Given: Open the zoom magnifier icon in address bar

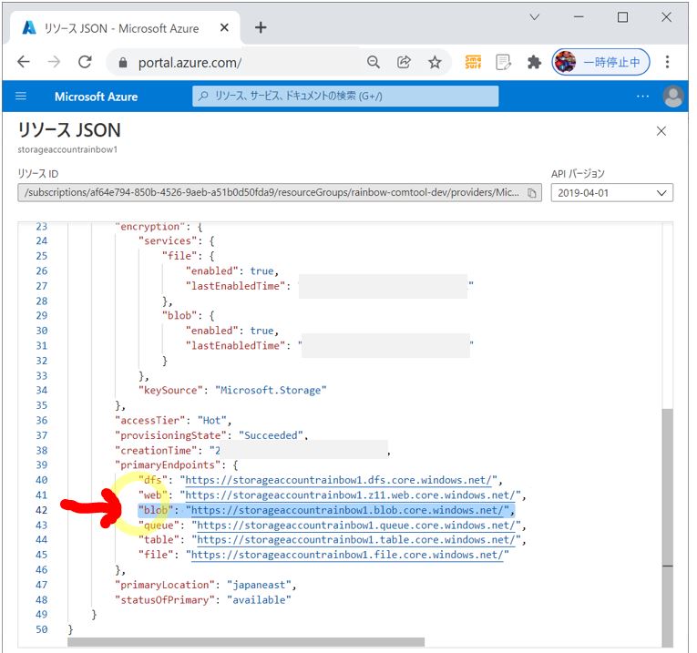Looking at the screenshot, I should pyautogui.click(x=374, y=62).
